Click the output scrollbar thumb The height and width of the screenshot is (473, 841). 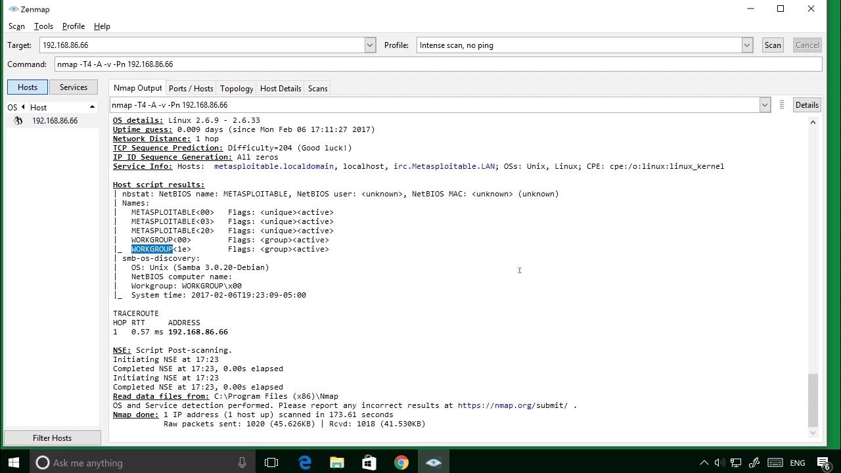tap(813, 400)
